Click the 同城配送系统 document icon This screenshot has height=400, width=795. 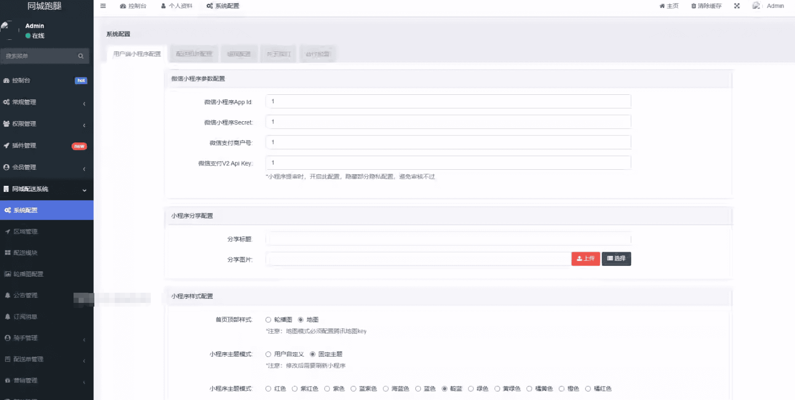click(x=6, y=189)
